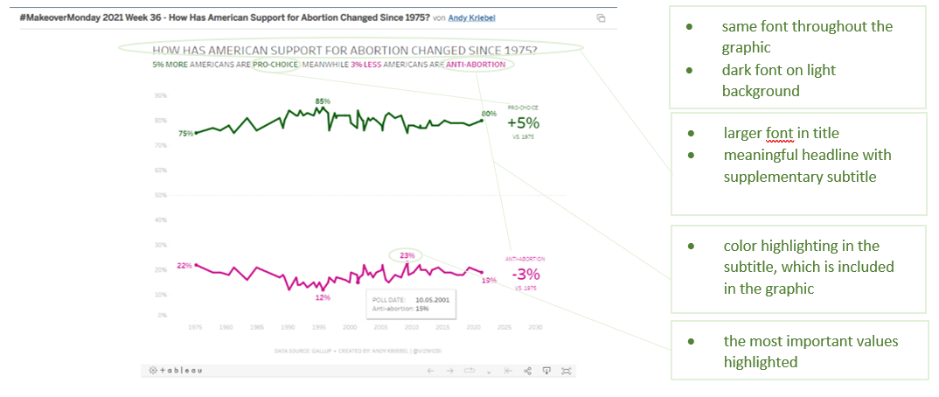939x397 pixels.
Task: Click the -3% anti-abortion summary value
Action: point(525,273)
